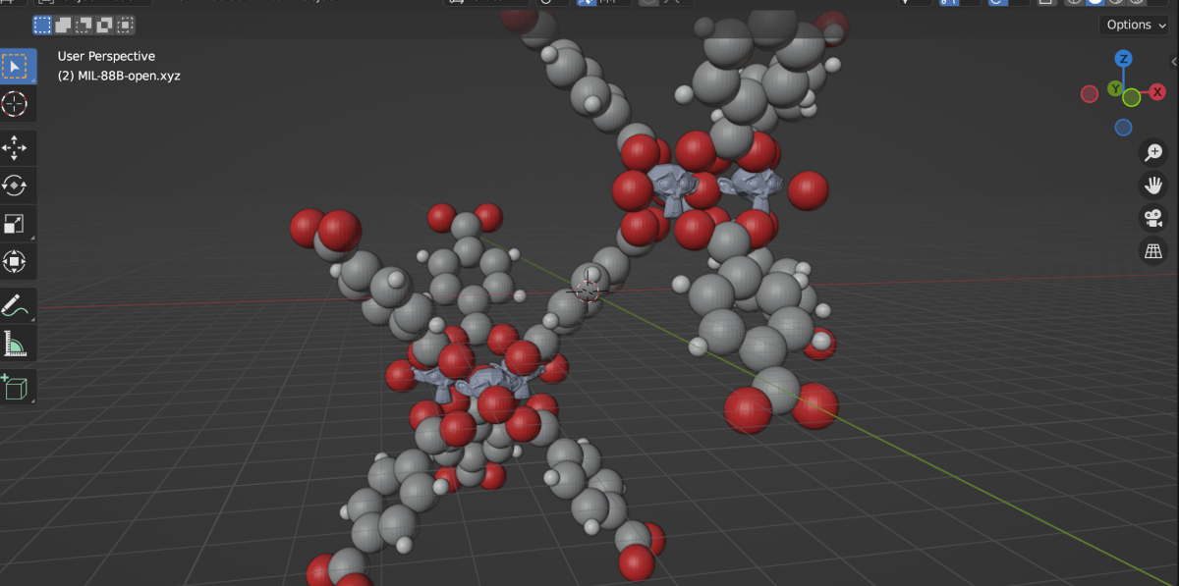Set selection mode to Subtract
1179x586 pixels.
pyautogui.click(x=84, y=25)
